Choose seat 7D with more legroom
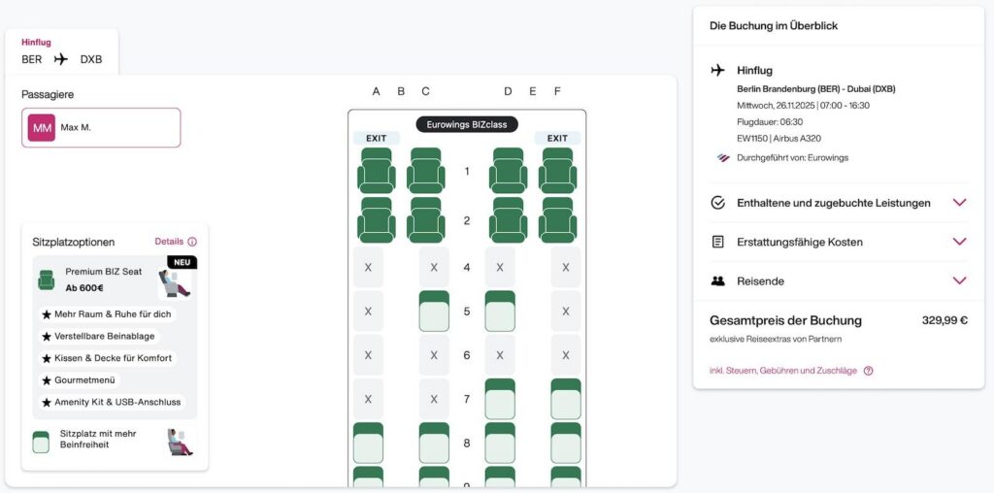 tap(500, 399)
